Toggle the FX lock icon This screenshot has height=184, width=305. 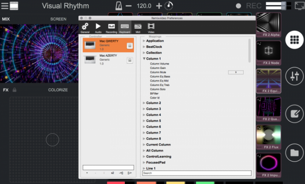[14, 90]
